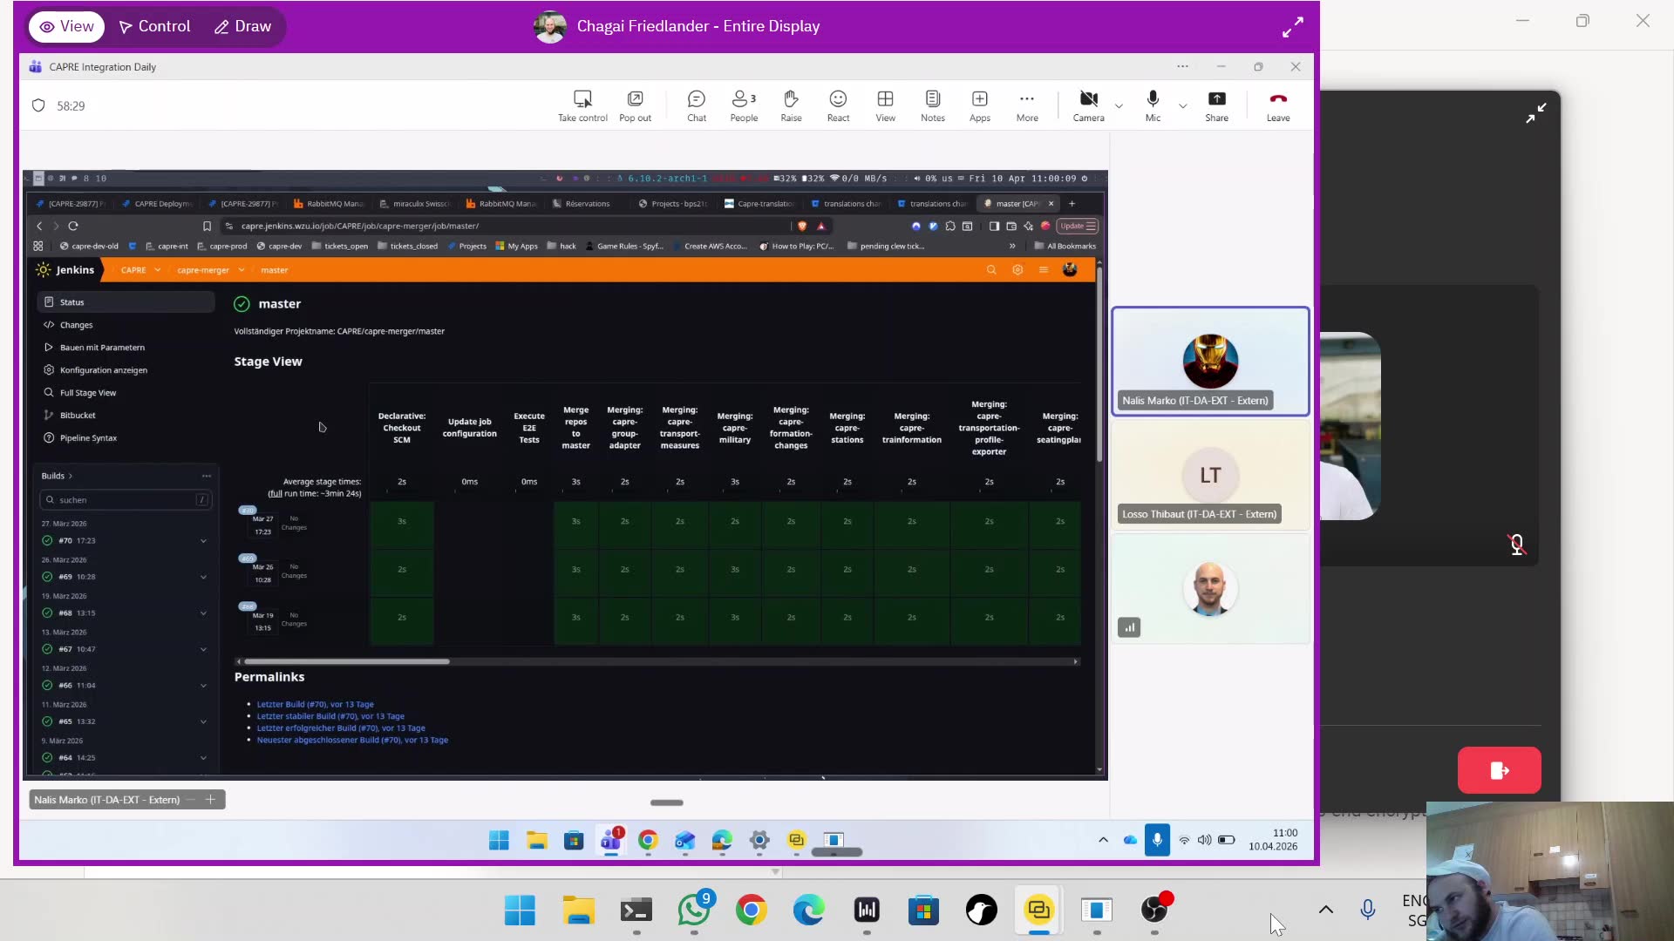Open Letzter Build (#70) permalink

[x=315, y=704]
